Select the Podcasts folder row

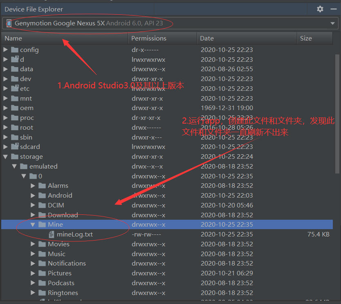tap(62, 283)
